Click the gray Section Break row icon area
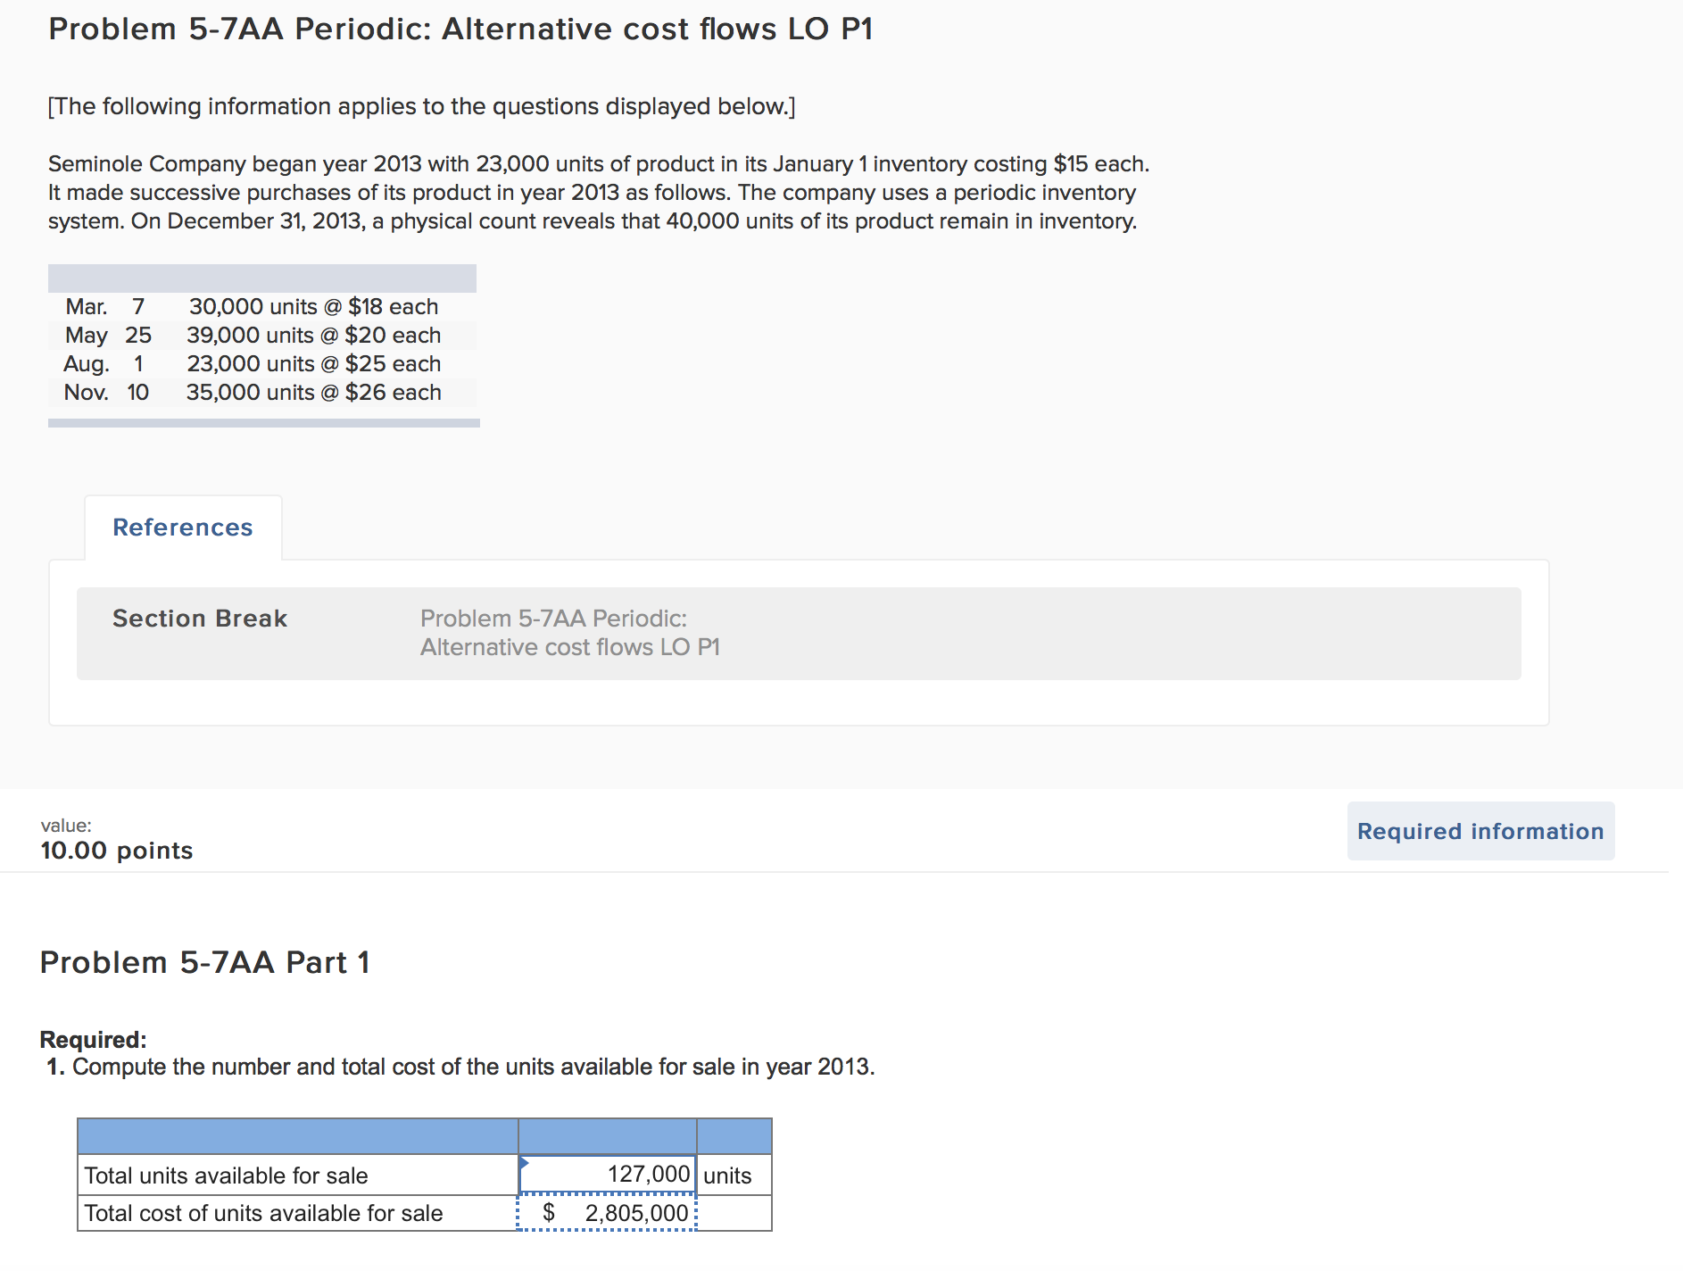 (x=200, y=618)
